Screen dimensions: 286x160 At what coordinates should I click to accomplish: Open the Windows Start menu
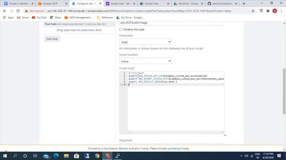coord(5,156)
